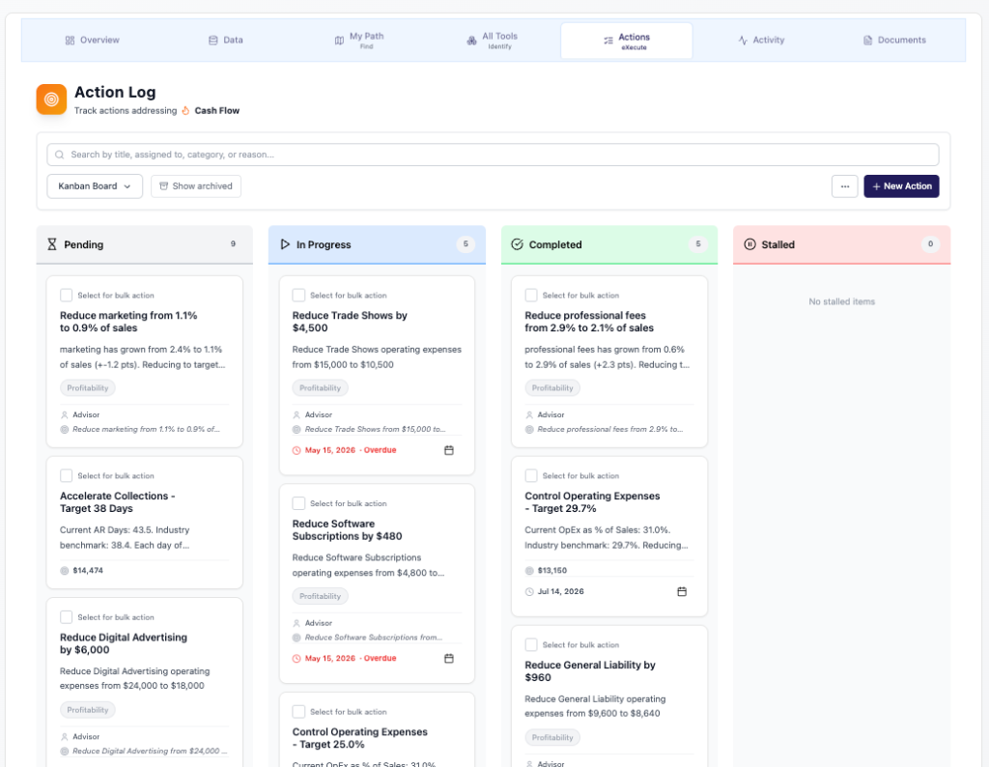Switch to the Documents tab
This screenshot has height=767, width=989.
(x=894, y=40)
